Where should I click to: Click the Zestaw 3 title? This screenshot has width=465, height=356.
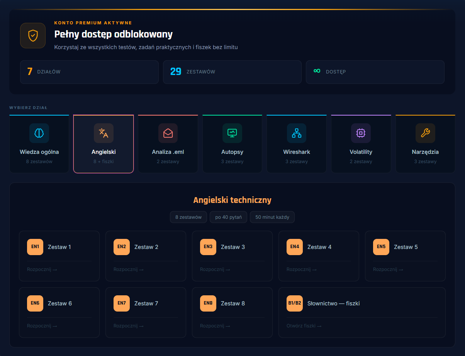click(233, 247)
